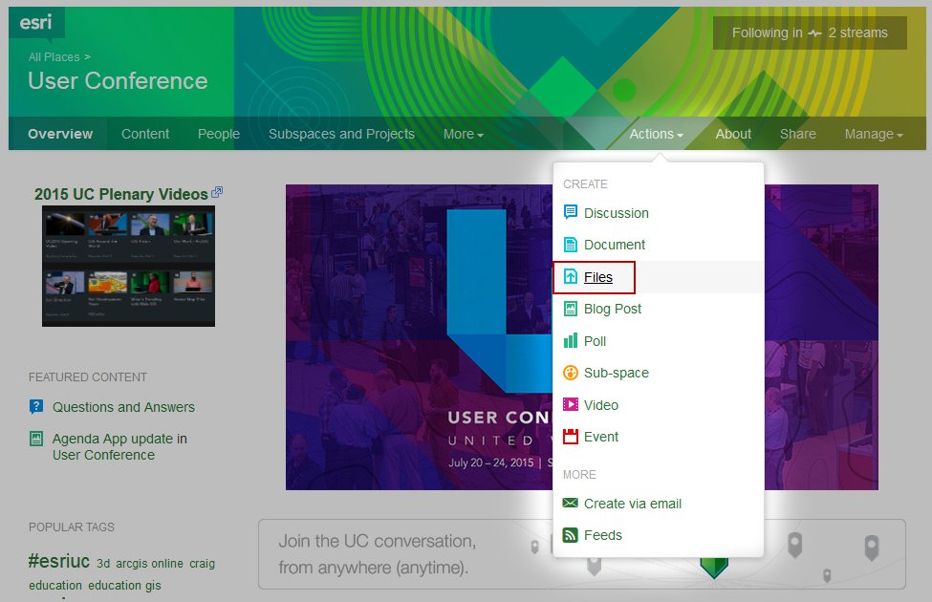
Task: Open the plenary videos thumbnail grid
Action: coord(128,267)
